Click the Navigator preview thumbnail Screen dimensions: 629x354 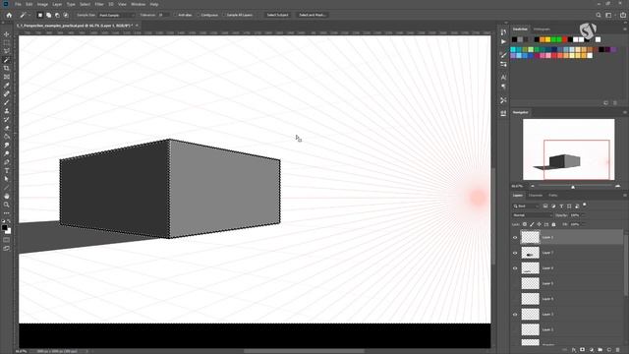(x=568, y=149)
